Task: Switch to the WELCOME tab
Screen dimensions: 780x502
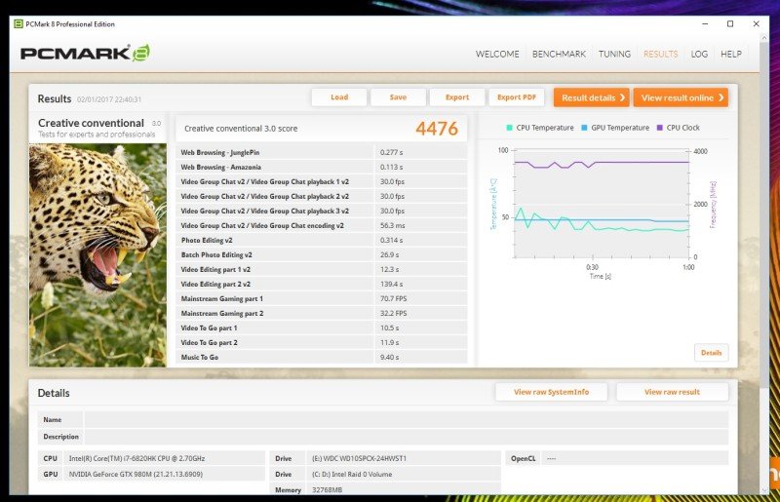Action: point(497,54)
